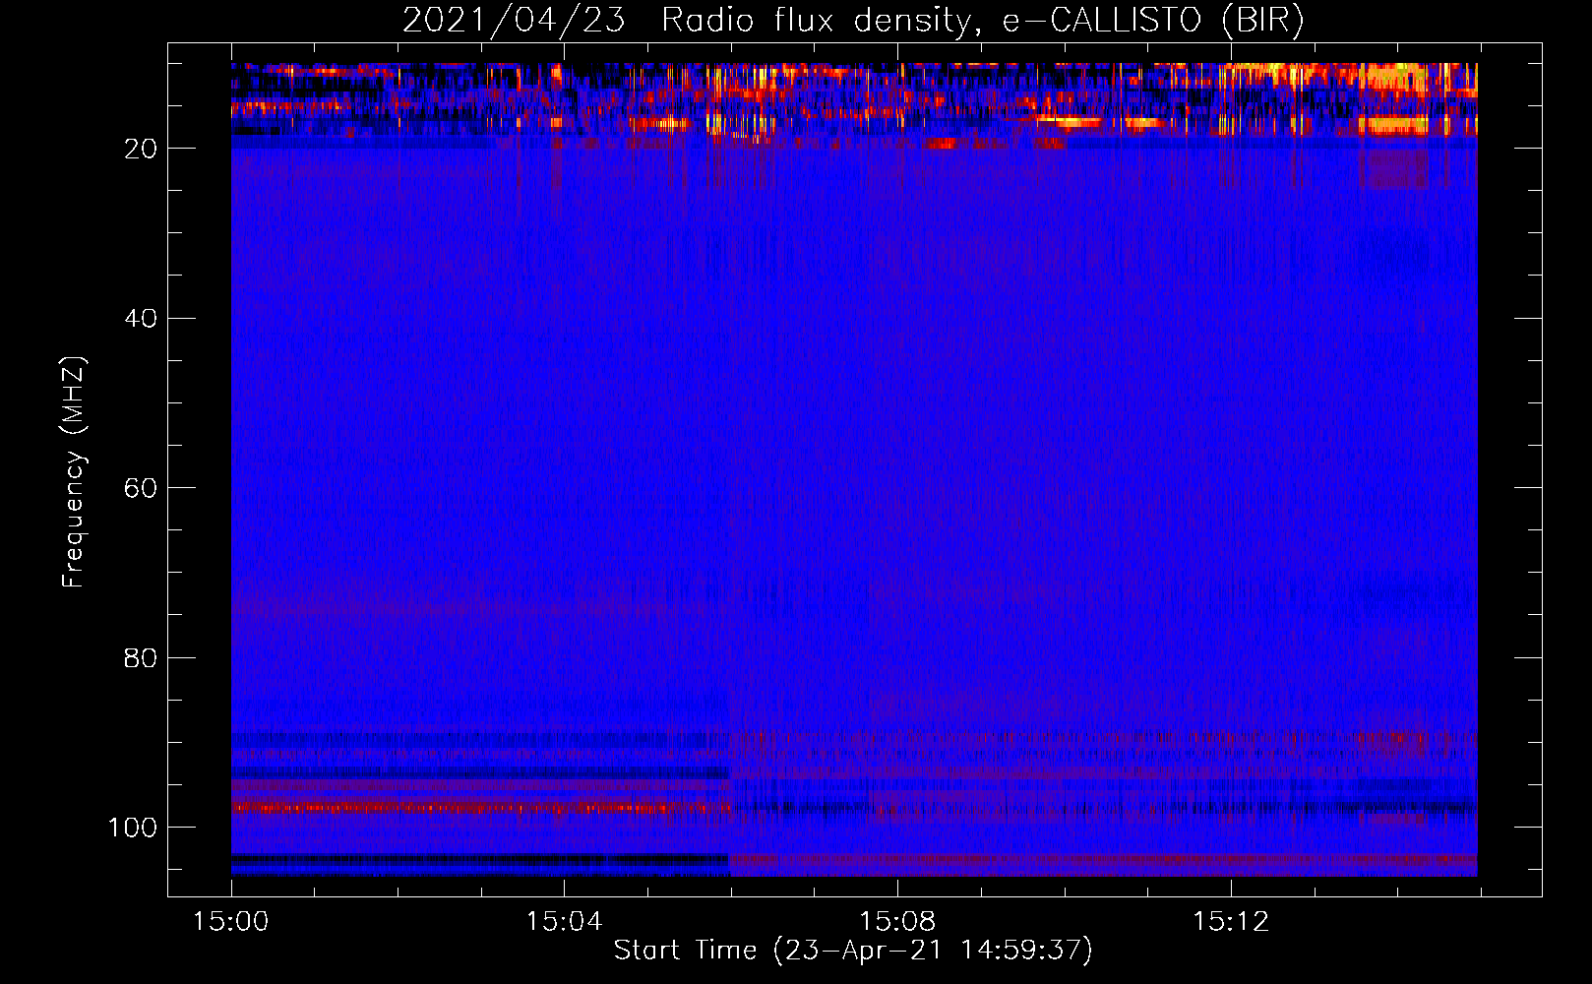Click the '15:04' time tick label
Screen dimensions: 1592x984
click(x=564, y=922)
